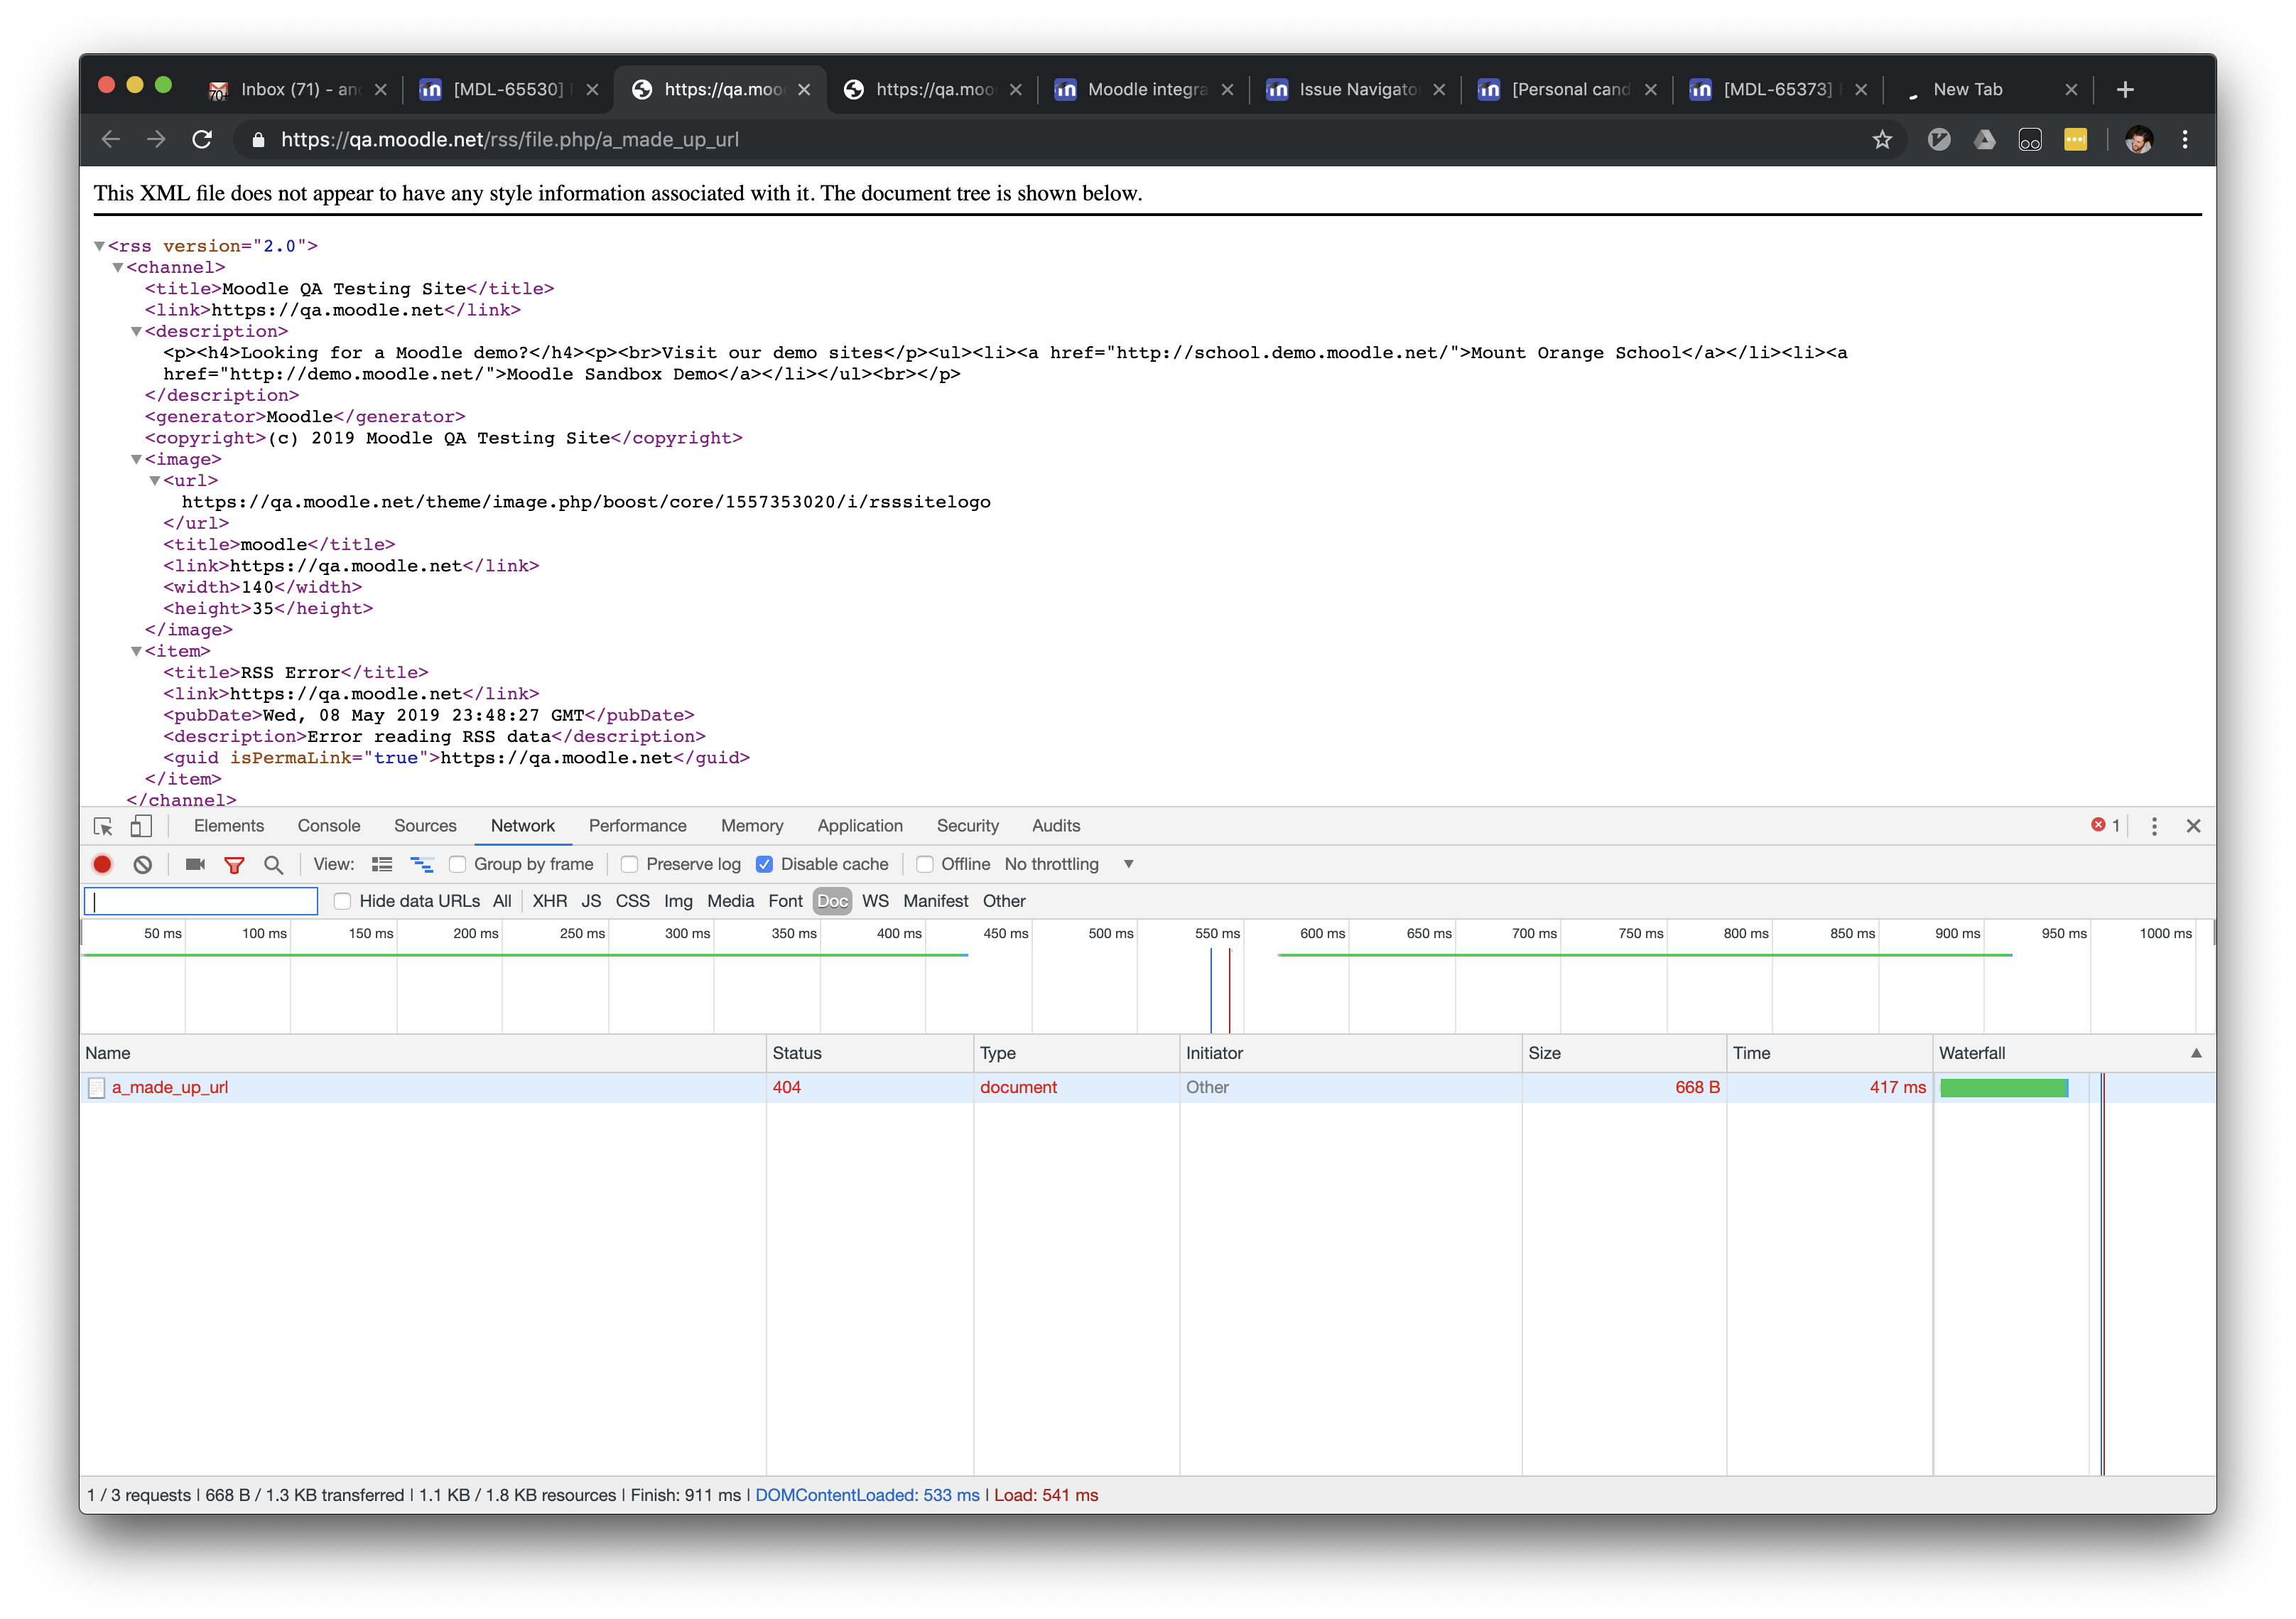Screen dimensions: 2296x1619
Task: Click the site lock icon in the address bar
Action: pyautogui.click(x=258, y=140)
